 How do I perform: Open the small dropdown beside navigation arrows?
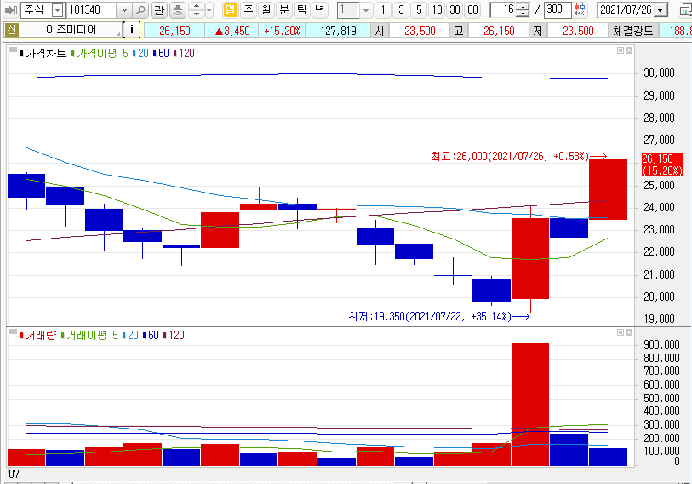(209, 9)
